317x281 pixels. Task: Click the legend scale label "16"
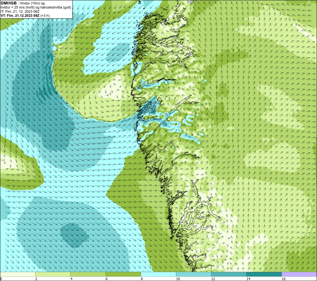tap(283, 279)
